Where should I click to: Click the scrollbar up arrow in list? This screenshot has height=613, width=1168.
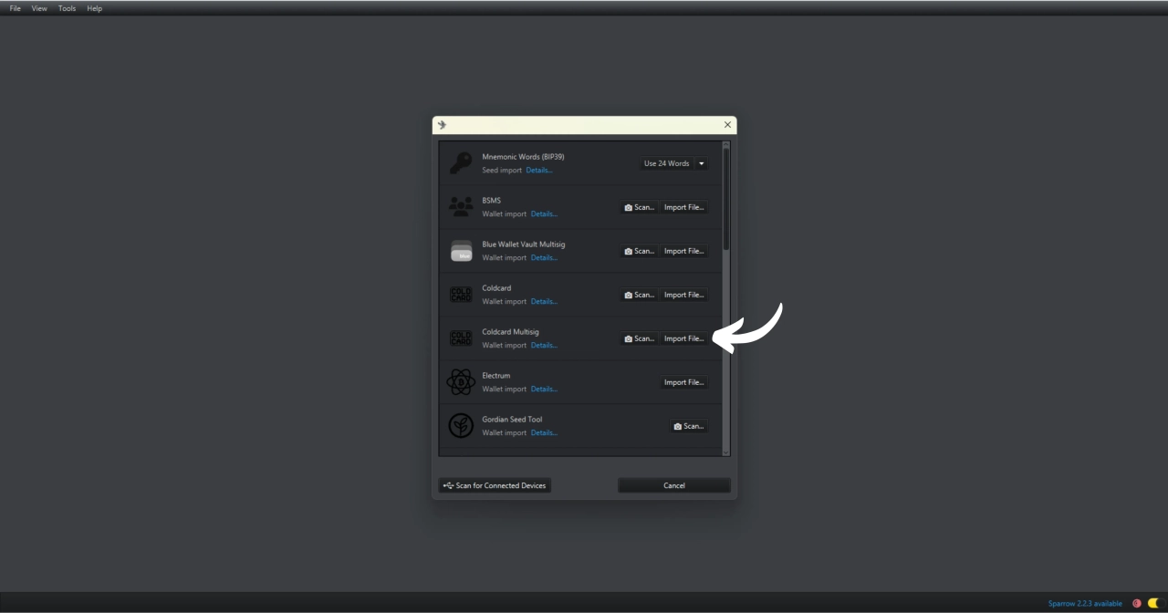726,144
